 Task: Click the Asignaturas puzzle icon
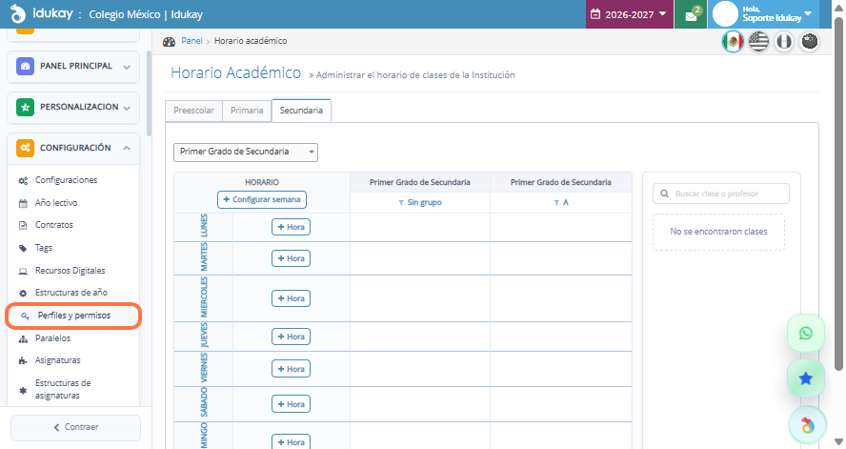[23, 360]
